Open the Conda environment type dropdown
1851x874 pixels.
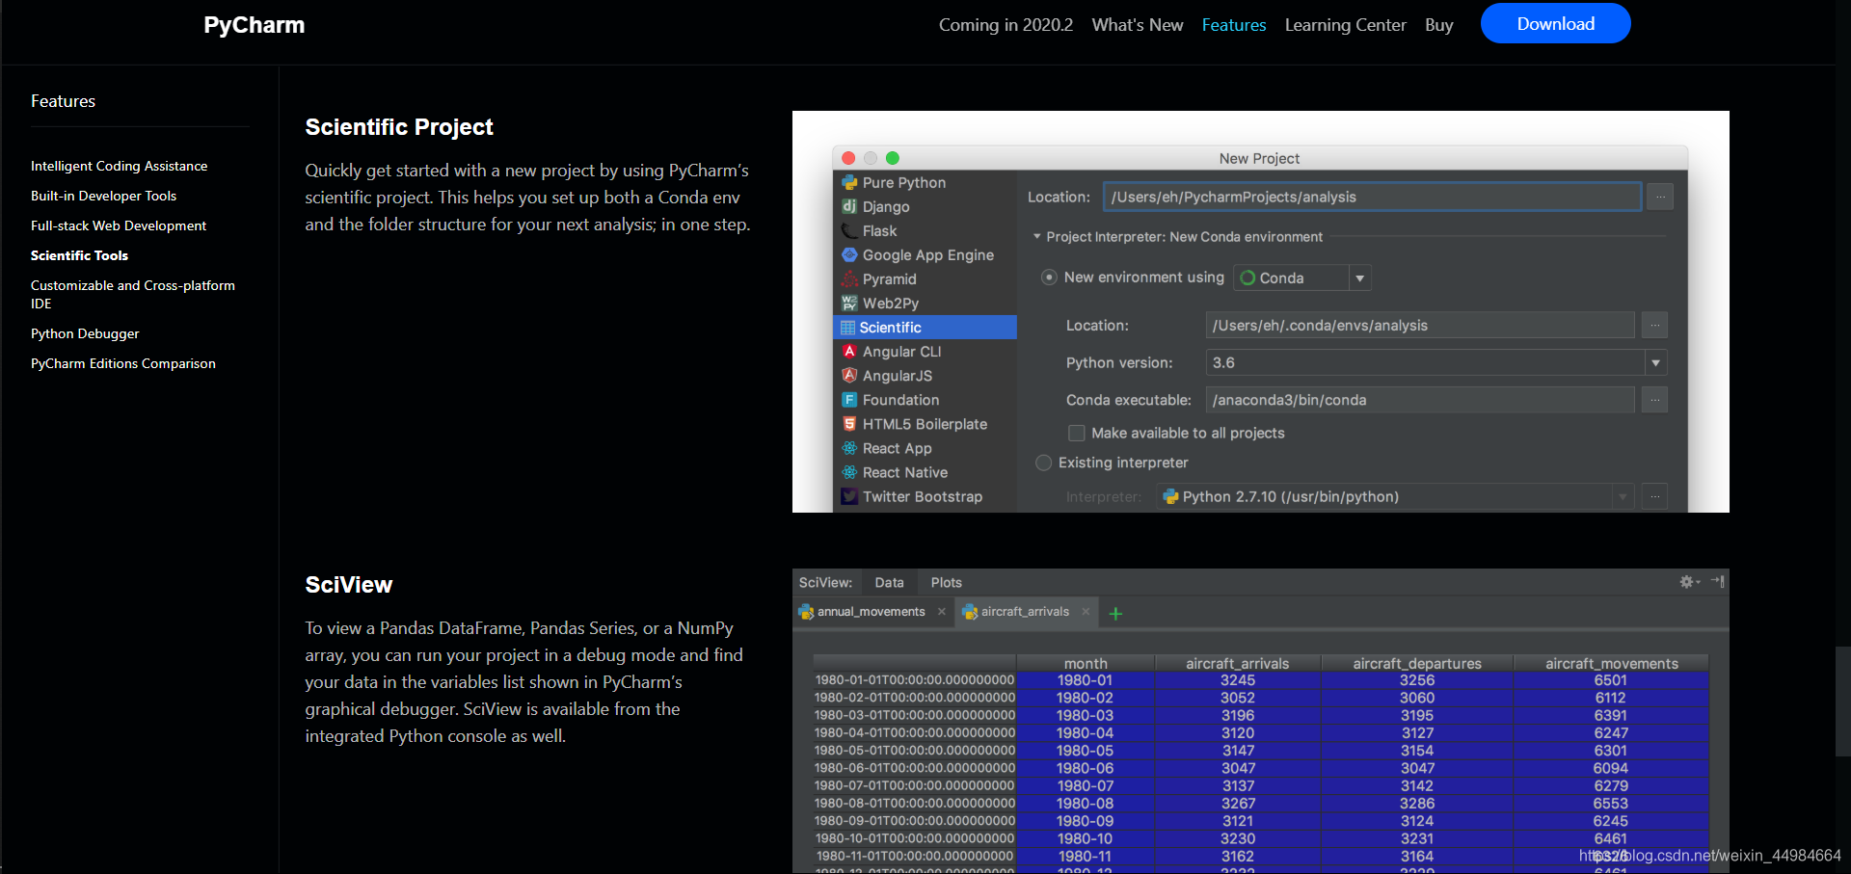pos(1359,278)
